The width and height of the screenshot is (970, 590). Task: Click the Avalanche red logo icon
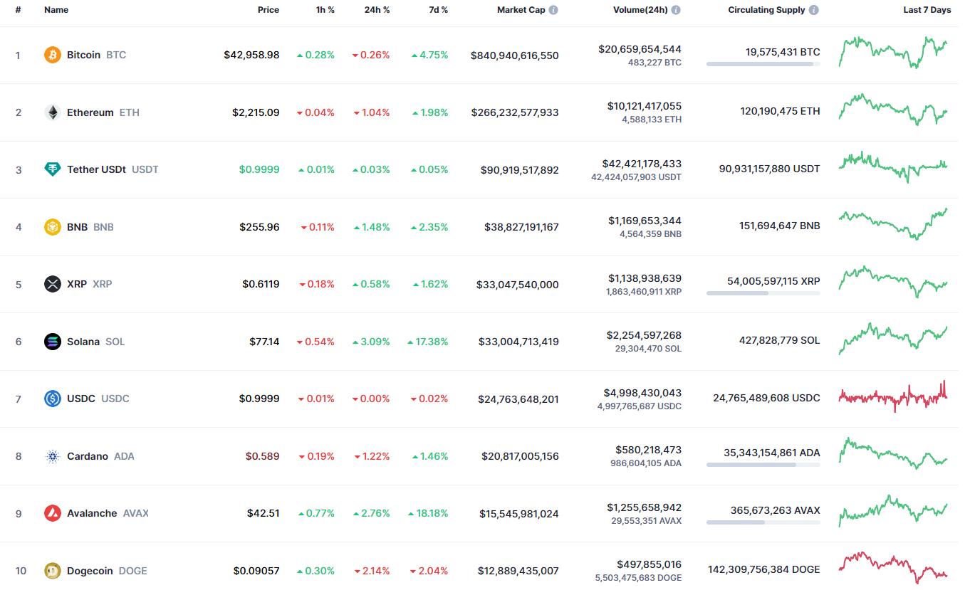53,513
